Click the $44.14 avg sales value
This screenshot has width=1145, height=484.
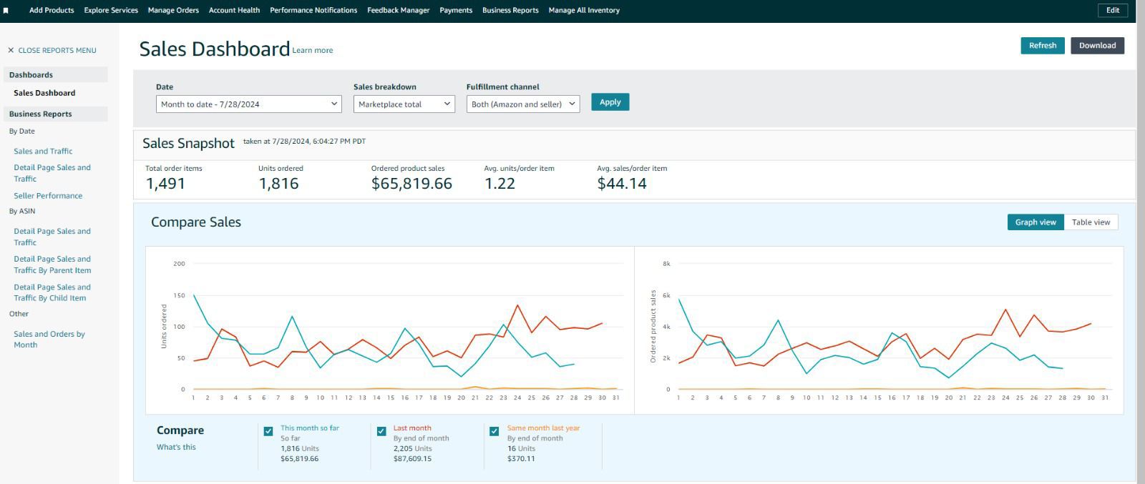coord(622,184)
